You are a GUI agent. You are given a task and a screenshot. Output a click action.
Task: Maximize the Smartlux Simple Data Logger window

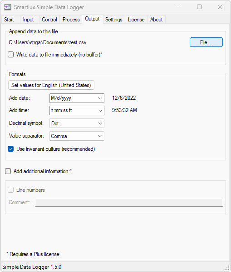pyautogui.click(x=199, y=7)
